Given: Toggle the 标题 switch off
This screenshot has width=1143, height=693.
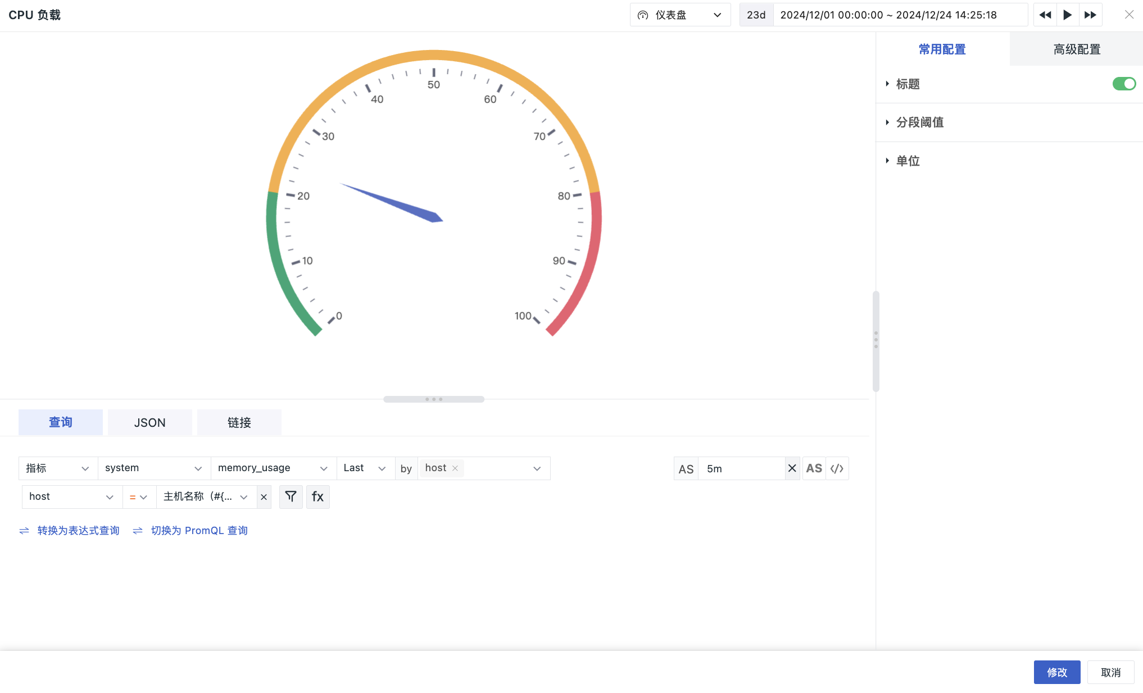Looking at the screenshot, I should 1124,84.
